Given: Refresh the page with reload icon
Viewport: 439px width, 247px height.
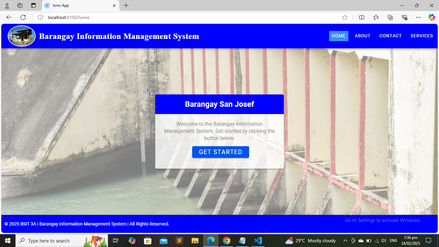Looking at the screenshot, I should tap(23, 17).
